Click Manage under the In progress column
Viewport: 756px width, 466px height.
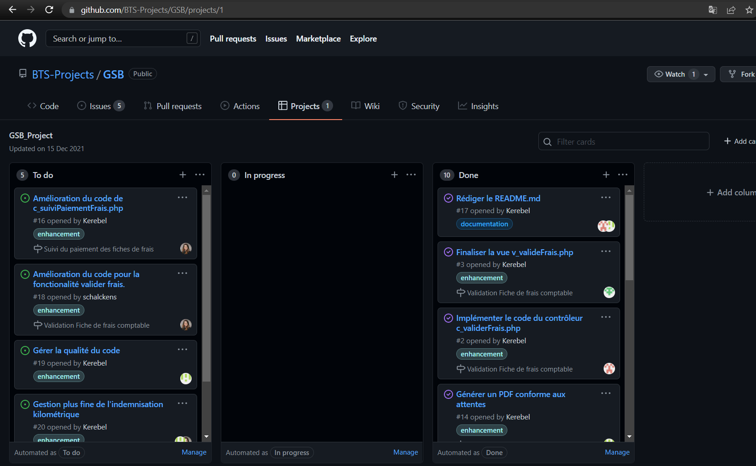coord(406,452)
